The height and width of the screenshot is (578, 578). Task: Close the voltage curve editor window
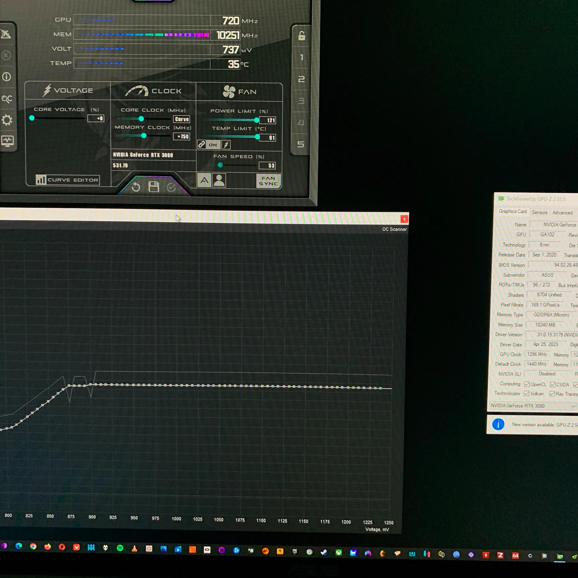click(404, 219)
